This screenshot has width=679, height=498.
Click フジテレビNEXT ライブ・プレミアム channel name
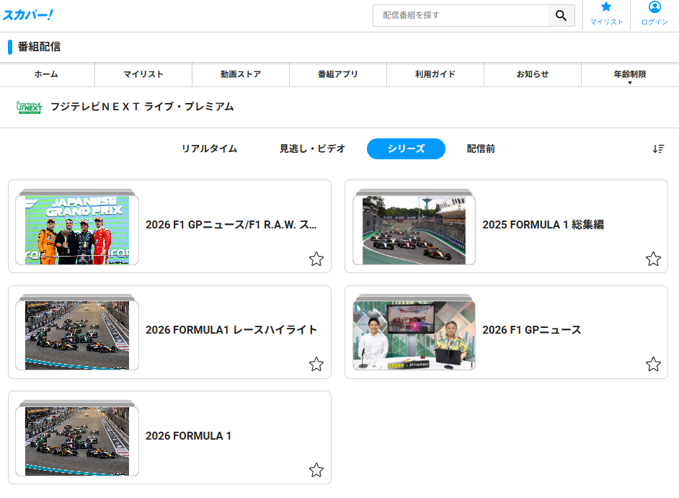(142, 107)
